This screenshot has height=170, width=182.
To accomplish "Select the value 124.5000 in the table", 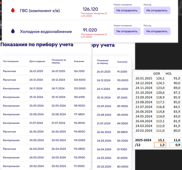I will pyautogui.click(x=80, y=80).
